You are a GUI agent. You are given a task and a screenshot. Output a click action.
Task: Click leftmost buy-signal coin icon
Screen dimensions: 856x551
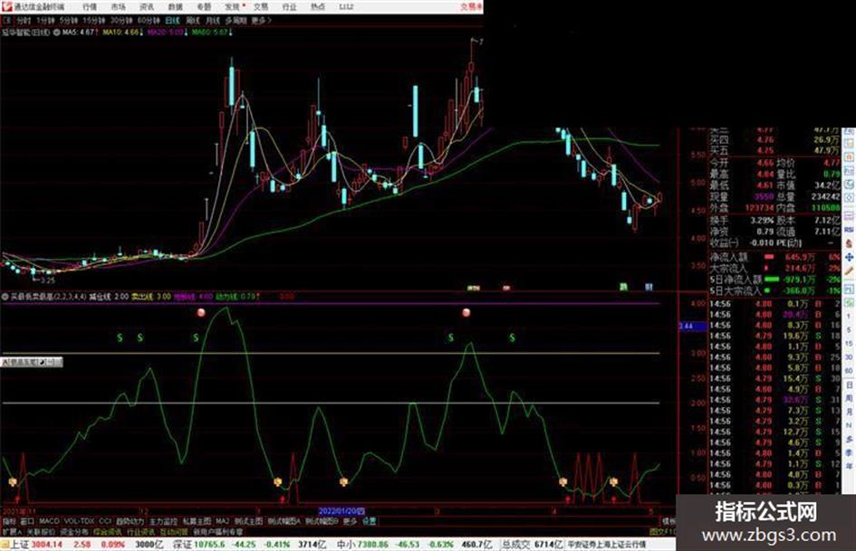click(x=13, y=481)
